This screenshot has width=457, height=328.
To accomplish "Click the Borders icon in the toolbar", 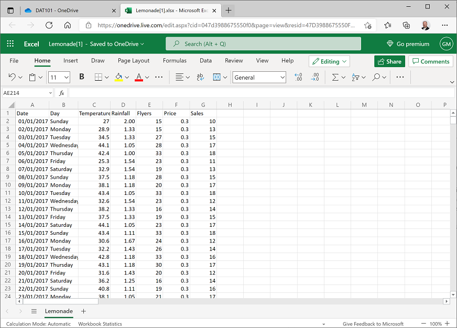I will coord(98,77).
